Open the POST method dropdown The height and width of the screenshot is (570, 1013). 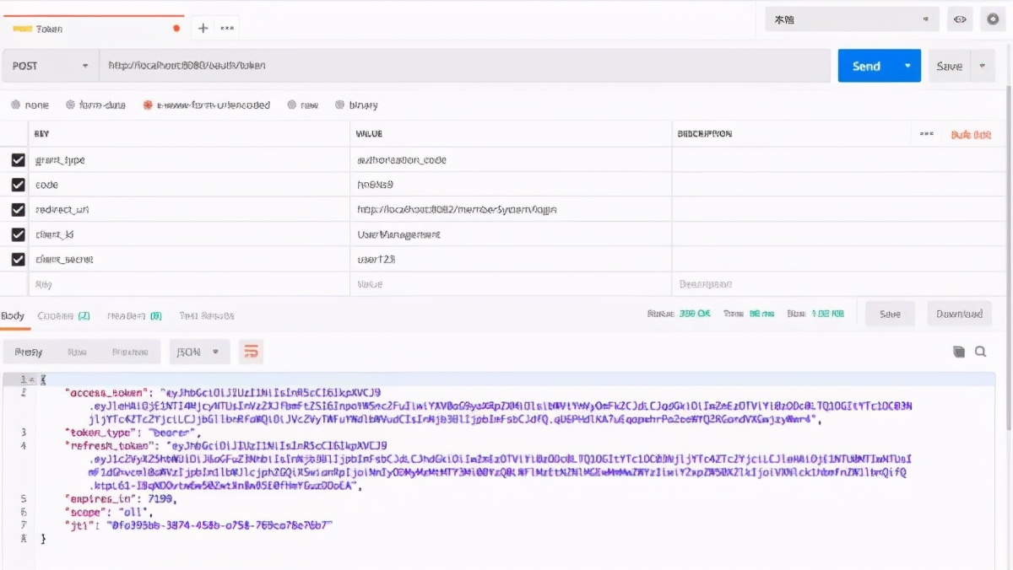click(51, 65)
